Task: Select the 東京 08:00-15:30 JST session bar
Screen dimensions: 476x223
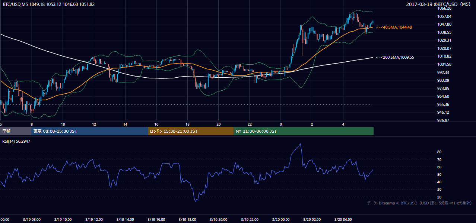Action: pos(89,131)
